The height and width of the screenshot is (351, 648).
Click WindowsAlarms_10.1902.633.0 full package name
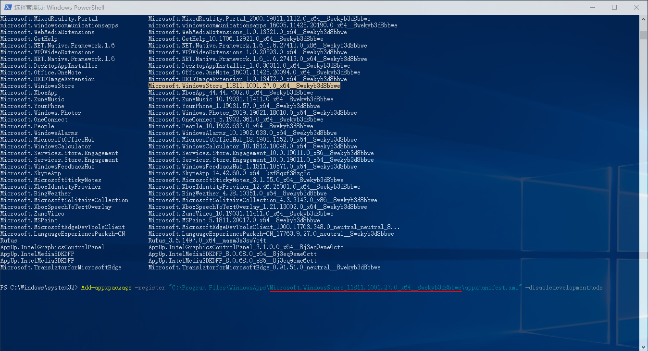(x=242, y=133)
